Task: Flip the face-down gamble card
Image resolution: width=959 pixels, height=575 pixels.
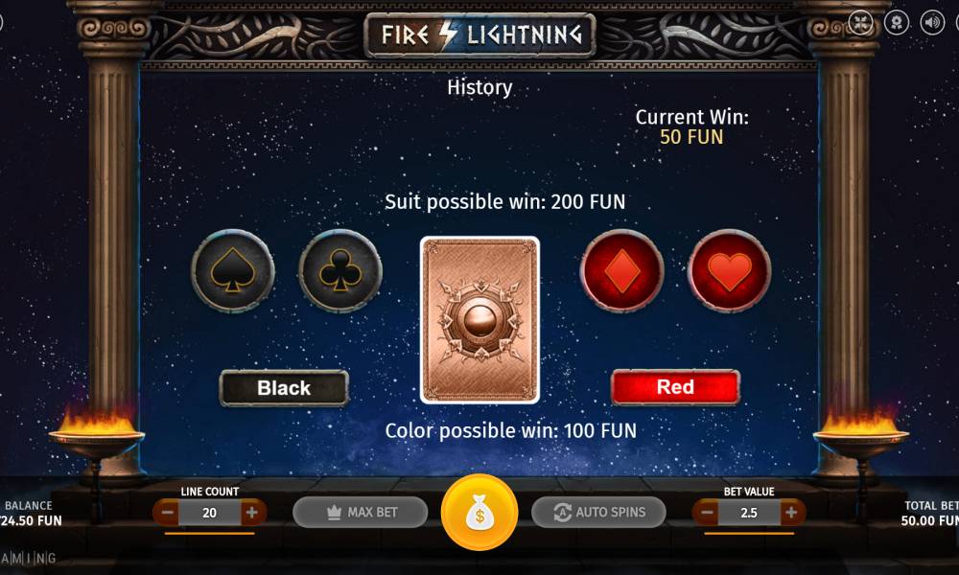Action: [480, 320]
